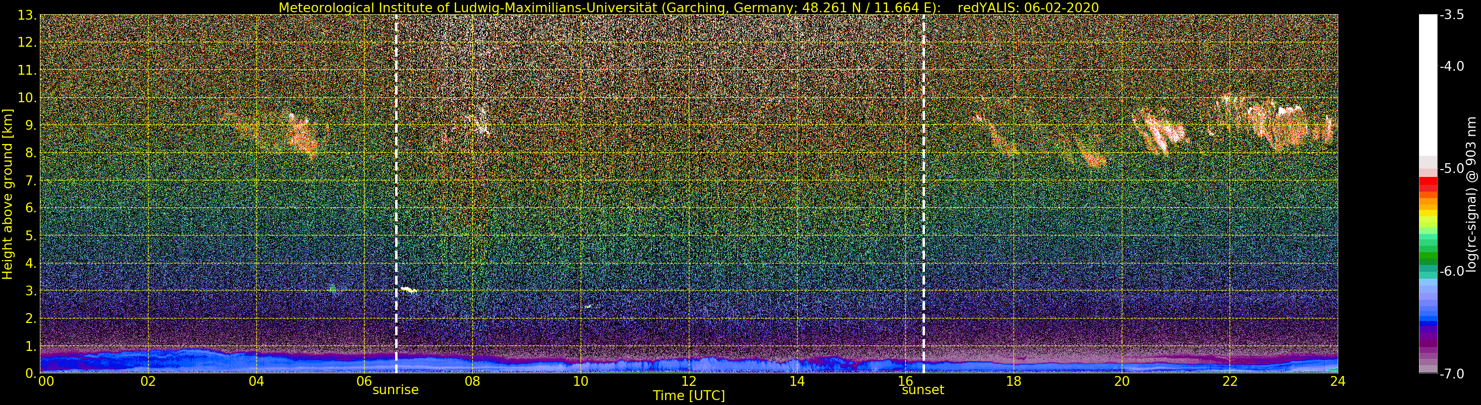Click the 'Height above ground [km]' axis label
Image resolution: width=1481 pixels, height=405 pixels.
[x=7, y=194]
